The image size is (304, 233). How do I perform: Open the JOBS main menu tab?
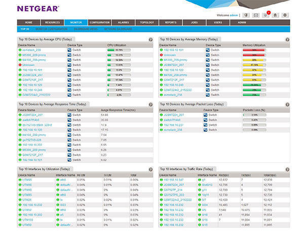[x=194, y=22]
